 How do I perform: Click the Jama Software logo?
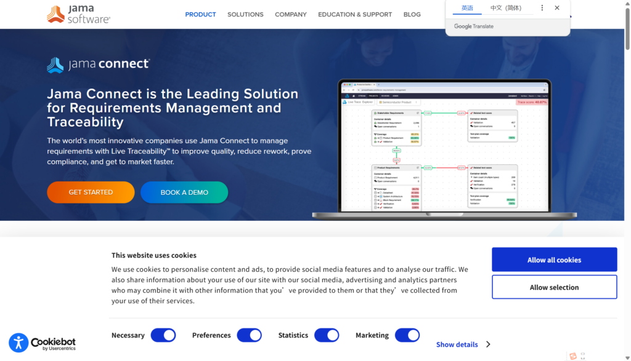(78, 14)
